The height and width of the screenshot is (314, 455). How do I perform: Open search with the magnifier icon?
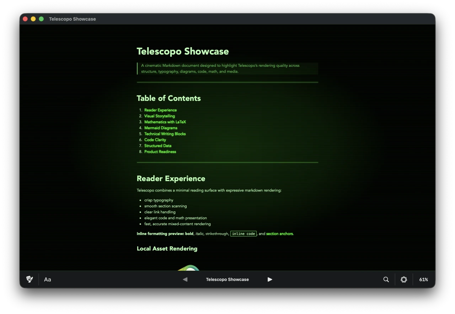(x=386, y=280)
